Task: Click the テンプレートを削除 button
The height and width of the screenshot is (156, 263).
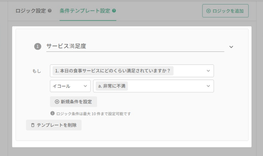Action: click(x=54, y=125)
